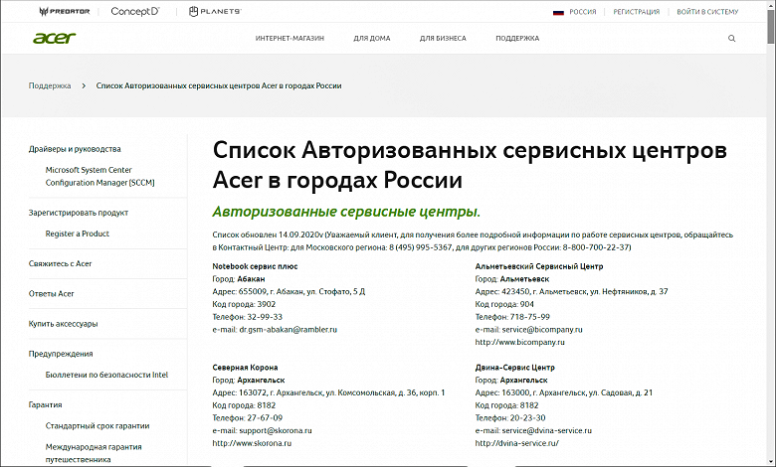Open the search magnifier icon
Screen dimensions: 776x467
pyautogui.click(x=731, y=39)
